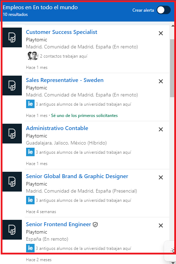Viewport: 176px width, 264px height.
Task: Open Senior Global Brand & Graphic Designer job
Action: coord(77,176)
